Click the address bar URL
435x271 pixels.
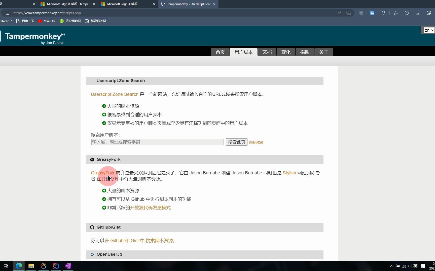47,13
